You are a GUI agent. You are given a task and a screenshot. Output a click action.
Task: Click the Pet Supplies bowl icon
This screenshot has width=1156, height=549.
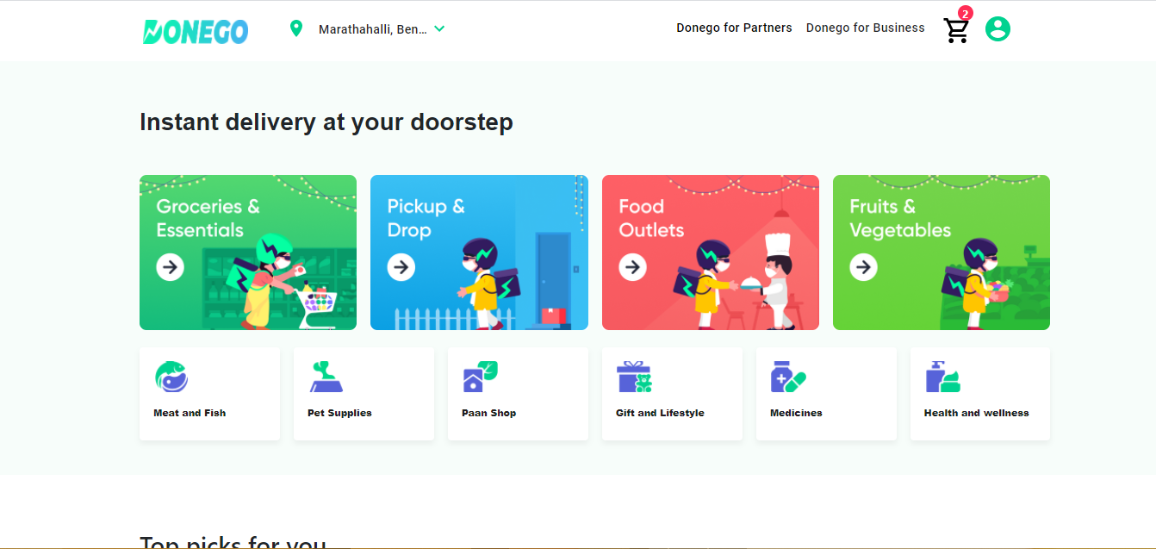[326, 377]
